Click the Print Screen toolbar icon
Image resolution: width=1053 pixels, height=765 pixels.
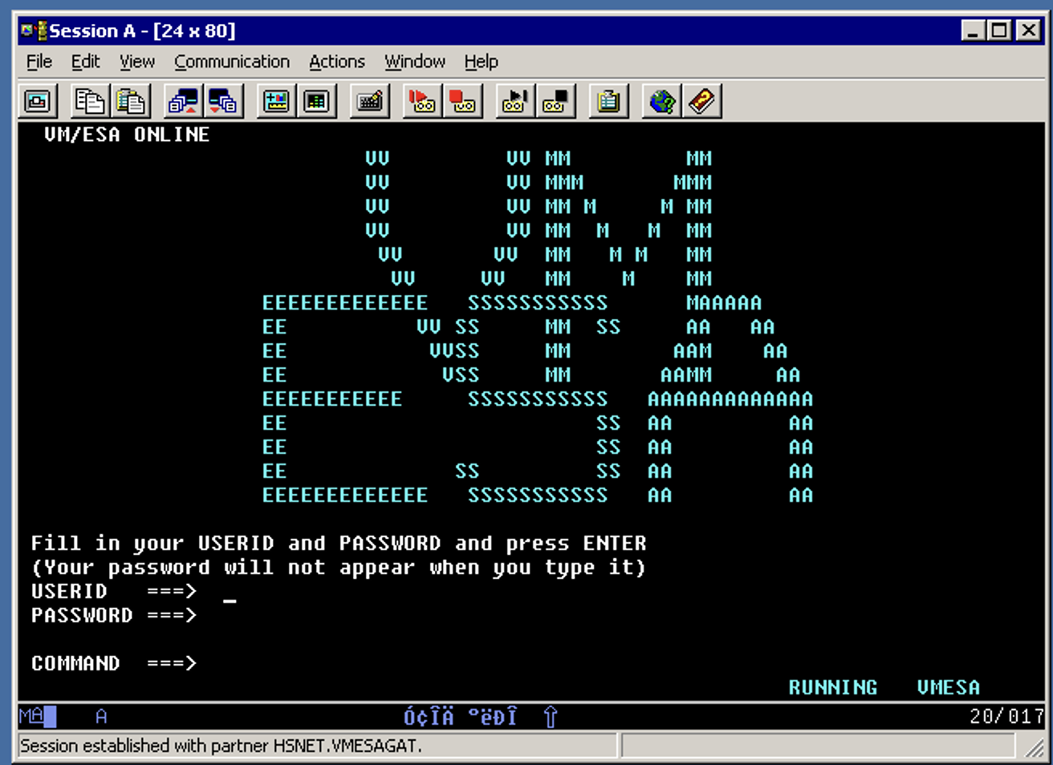click(x=38, y=102)
